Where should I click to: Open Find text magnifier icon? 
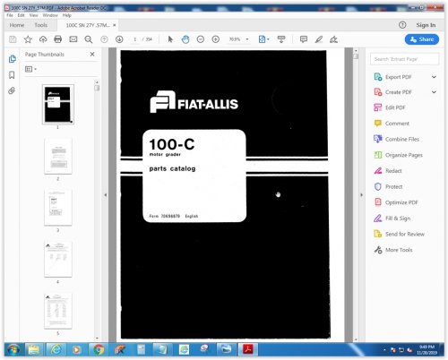[x=89, y=39]
